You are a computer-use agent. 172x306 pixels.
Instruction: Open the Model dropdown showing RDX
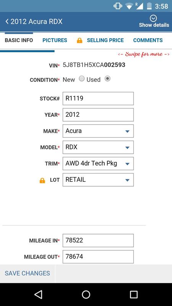tap(98, 147)
